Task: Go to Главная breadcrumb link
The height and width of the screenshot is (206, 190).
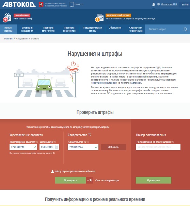Action: pyautogui.click(x=8, y=39)
